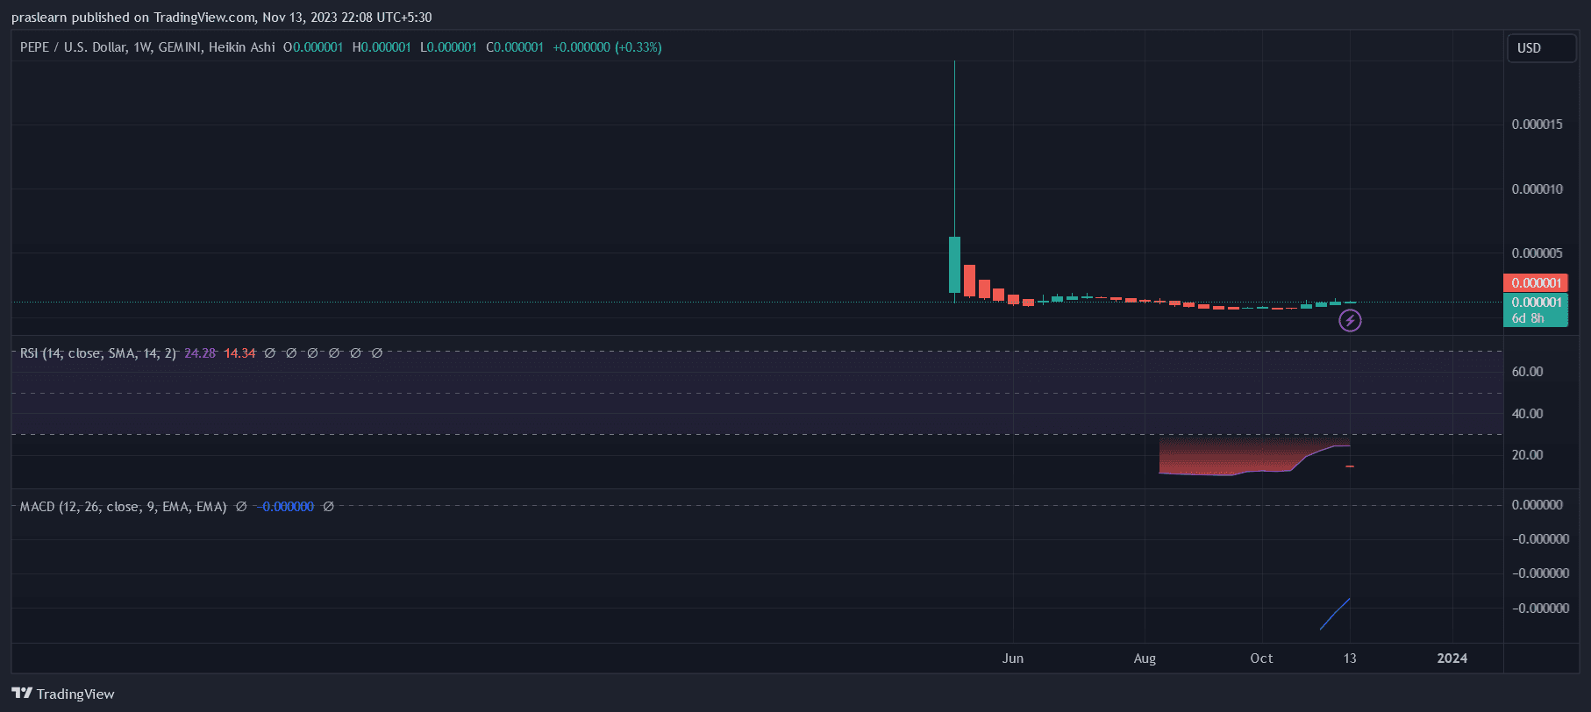Open the USD currency selector

1539,48
